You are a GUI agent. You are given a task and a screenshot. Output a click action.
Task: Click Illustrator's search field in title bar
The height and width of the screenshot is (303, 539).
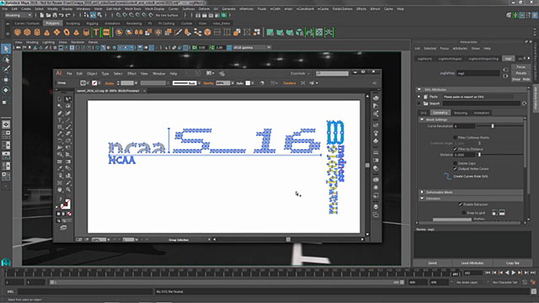click(332, 73)
